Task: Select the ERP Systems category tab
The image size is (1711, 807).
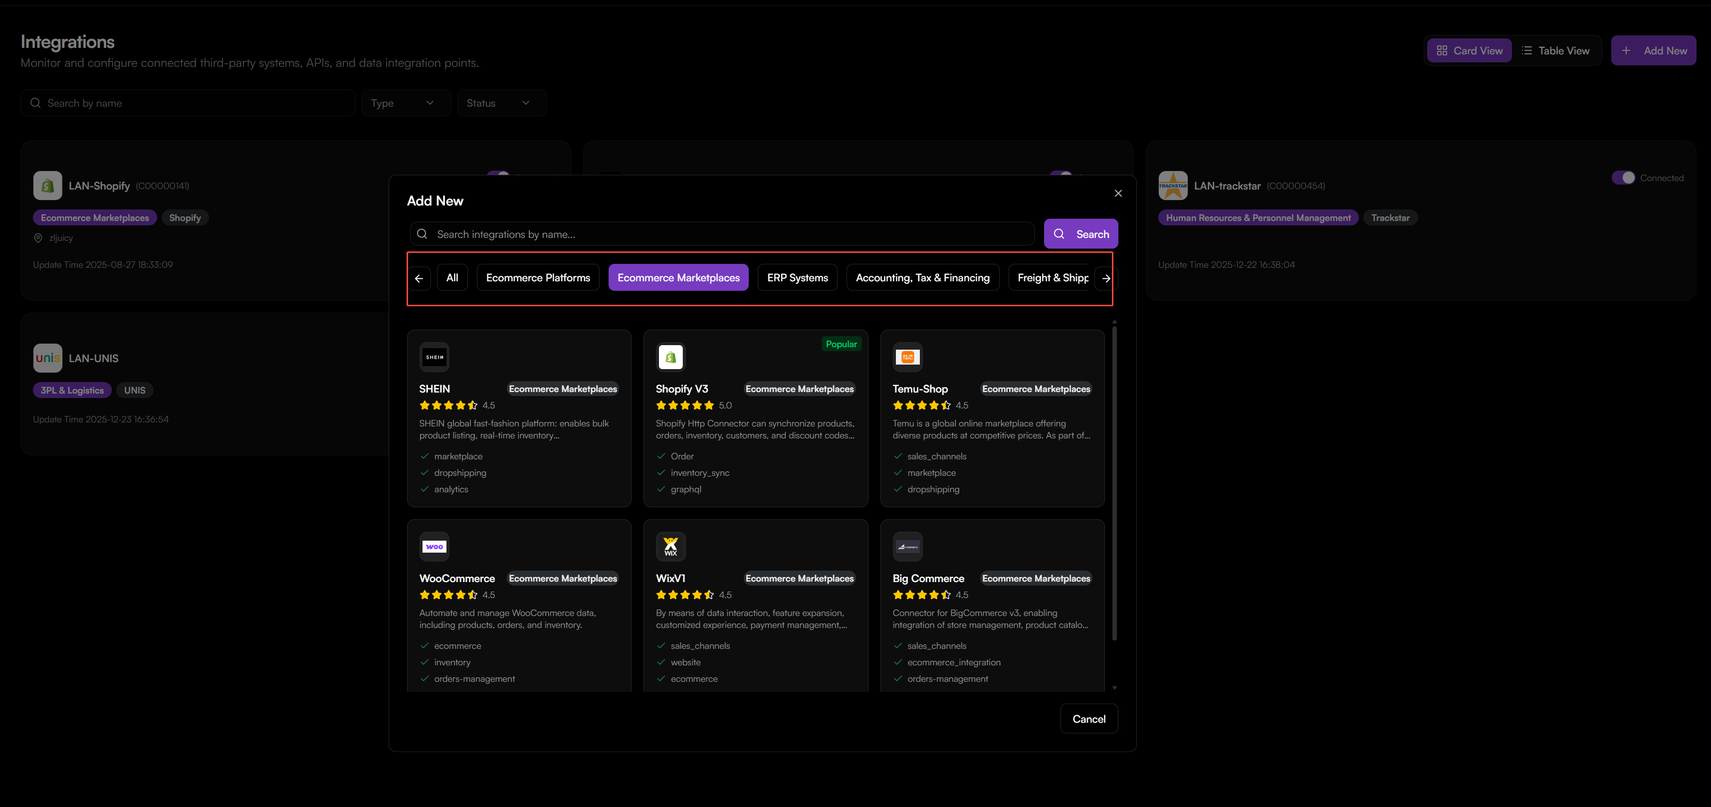Action: point(797,278)
